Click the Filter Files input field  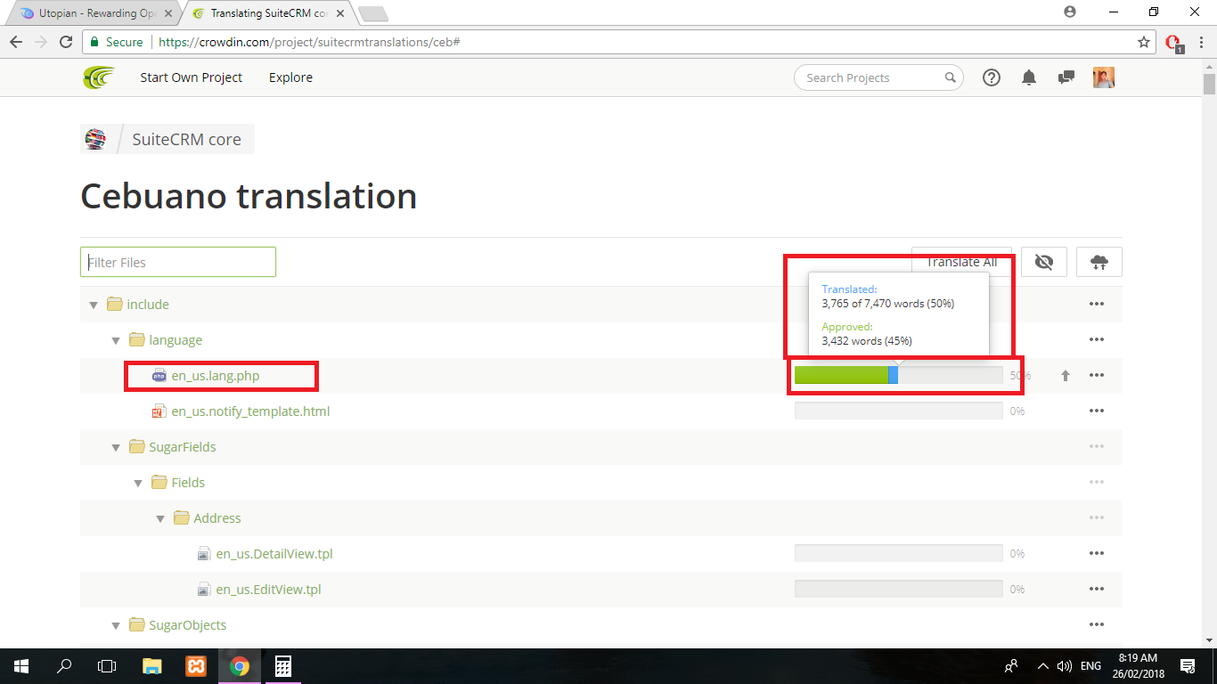tap(178, 262)
